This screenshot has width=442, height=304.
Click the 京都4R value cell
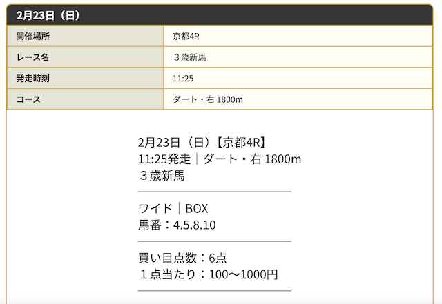tap(298, 36)
